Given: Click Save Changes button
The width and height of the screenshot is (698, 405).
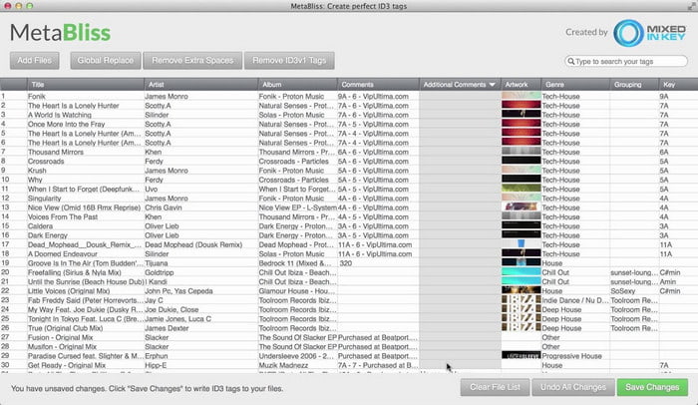Looking at the screenshot, I should click(652, 387).
